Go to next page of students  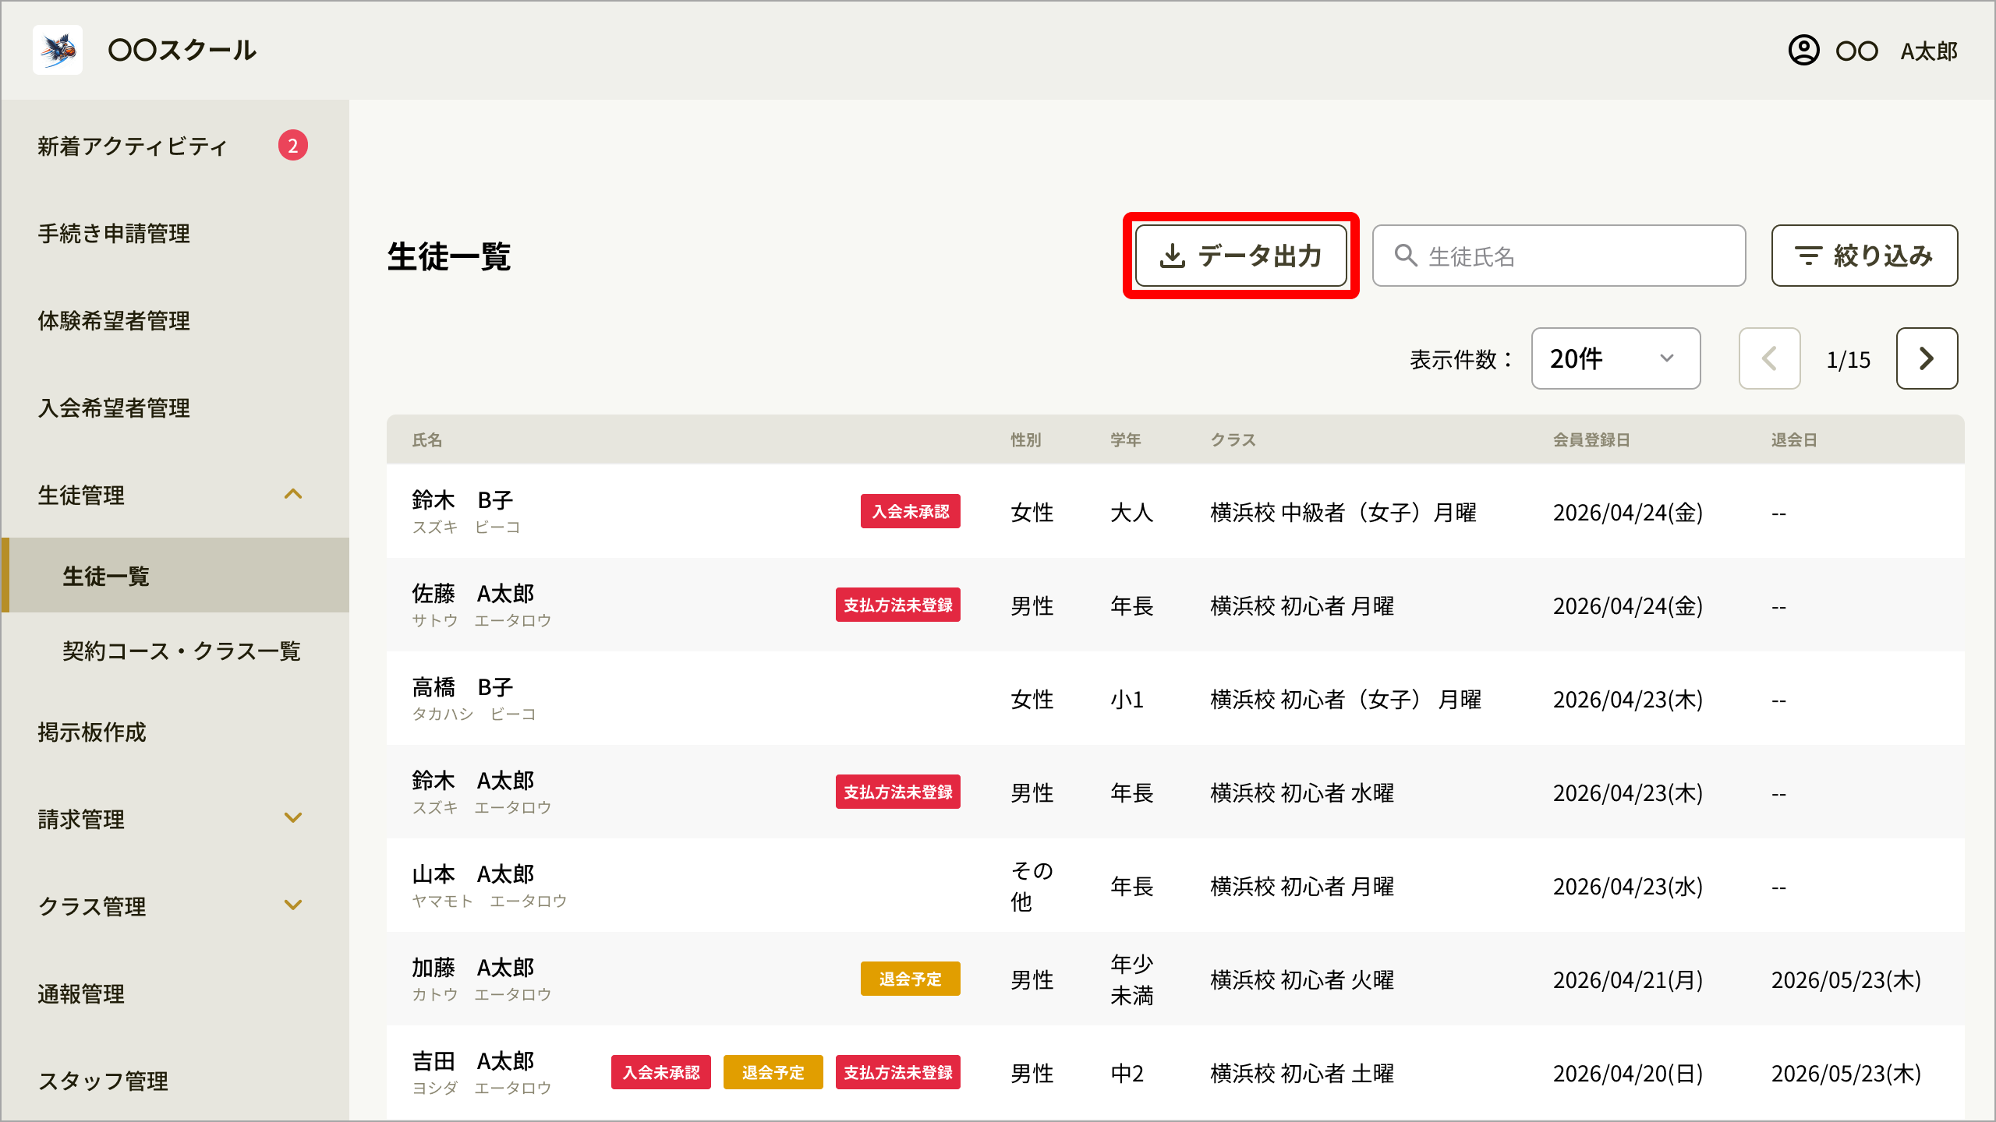click(1927, 358)
